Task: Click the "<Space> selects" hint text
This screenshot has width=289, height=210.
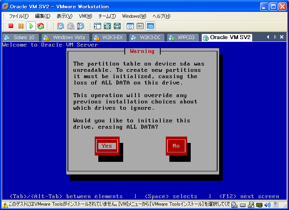Action: pos(171,196)
